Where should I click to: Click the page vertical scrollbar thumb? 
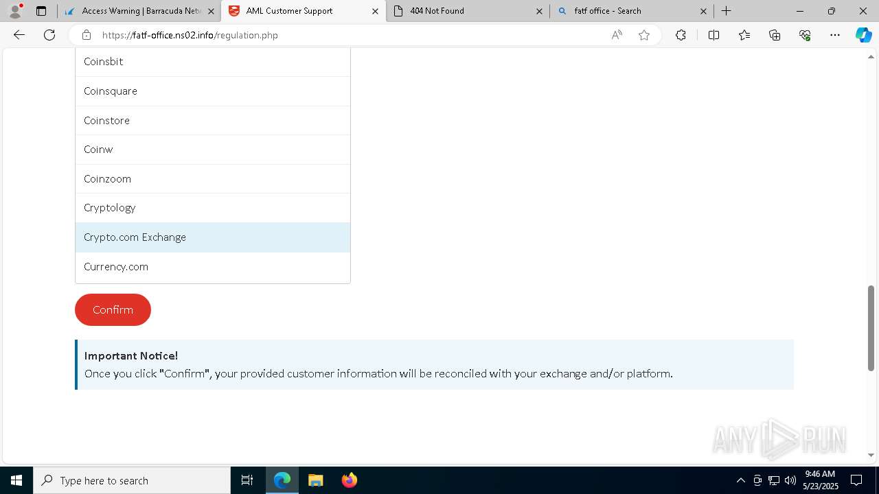(871, 328)
